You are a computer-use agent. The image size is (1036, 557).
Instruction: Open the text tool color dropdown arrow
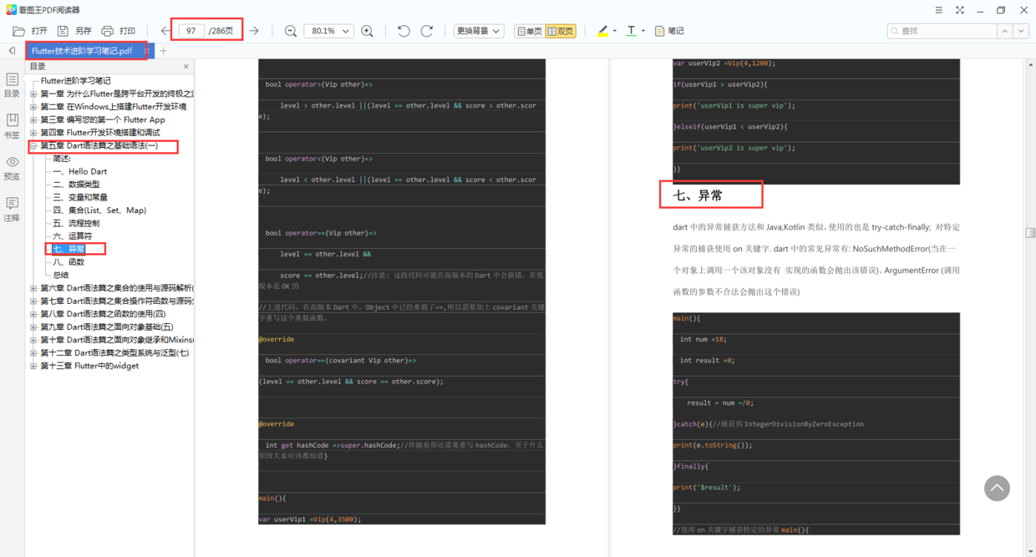click(643, 31)
